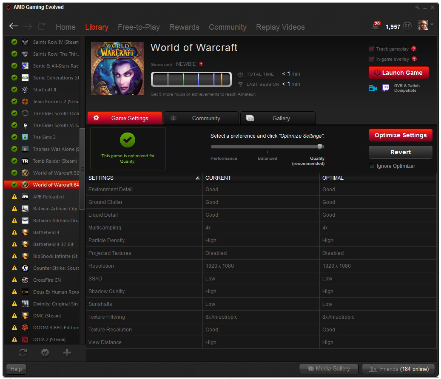
Task: Enable the Ignore Optimizer checkbox
Action: (372, 166)
